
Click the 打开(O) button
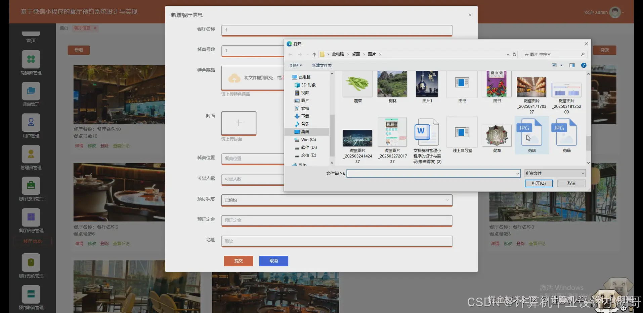(x=539, y=183)
